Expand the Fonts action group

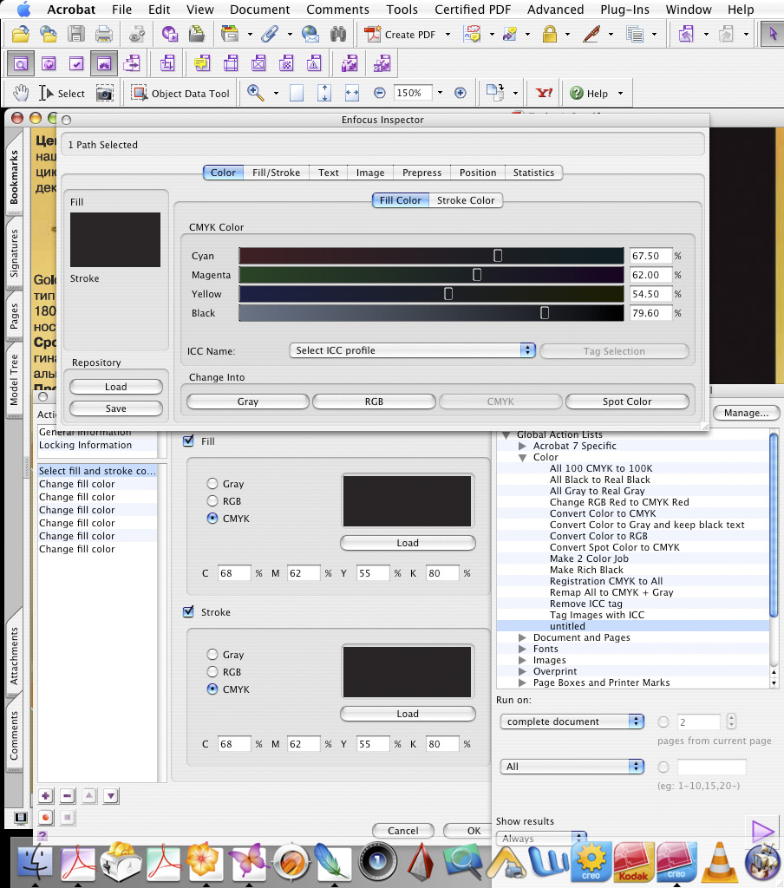(522, 649)
